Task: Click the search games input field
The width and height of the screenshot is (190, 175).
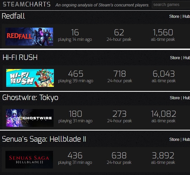Action: [171, 4]
